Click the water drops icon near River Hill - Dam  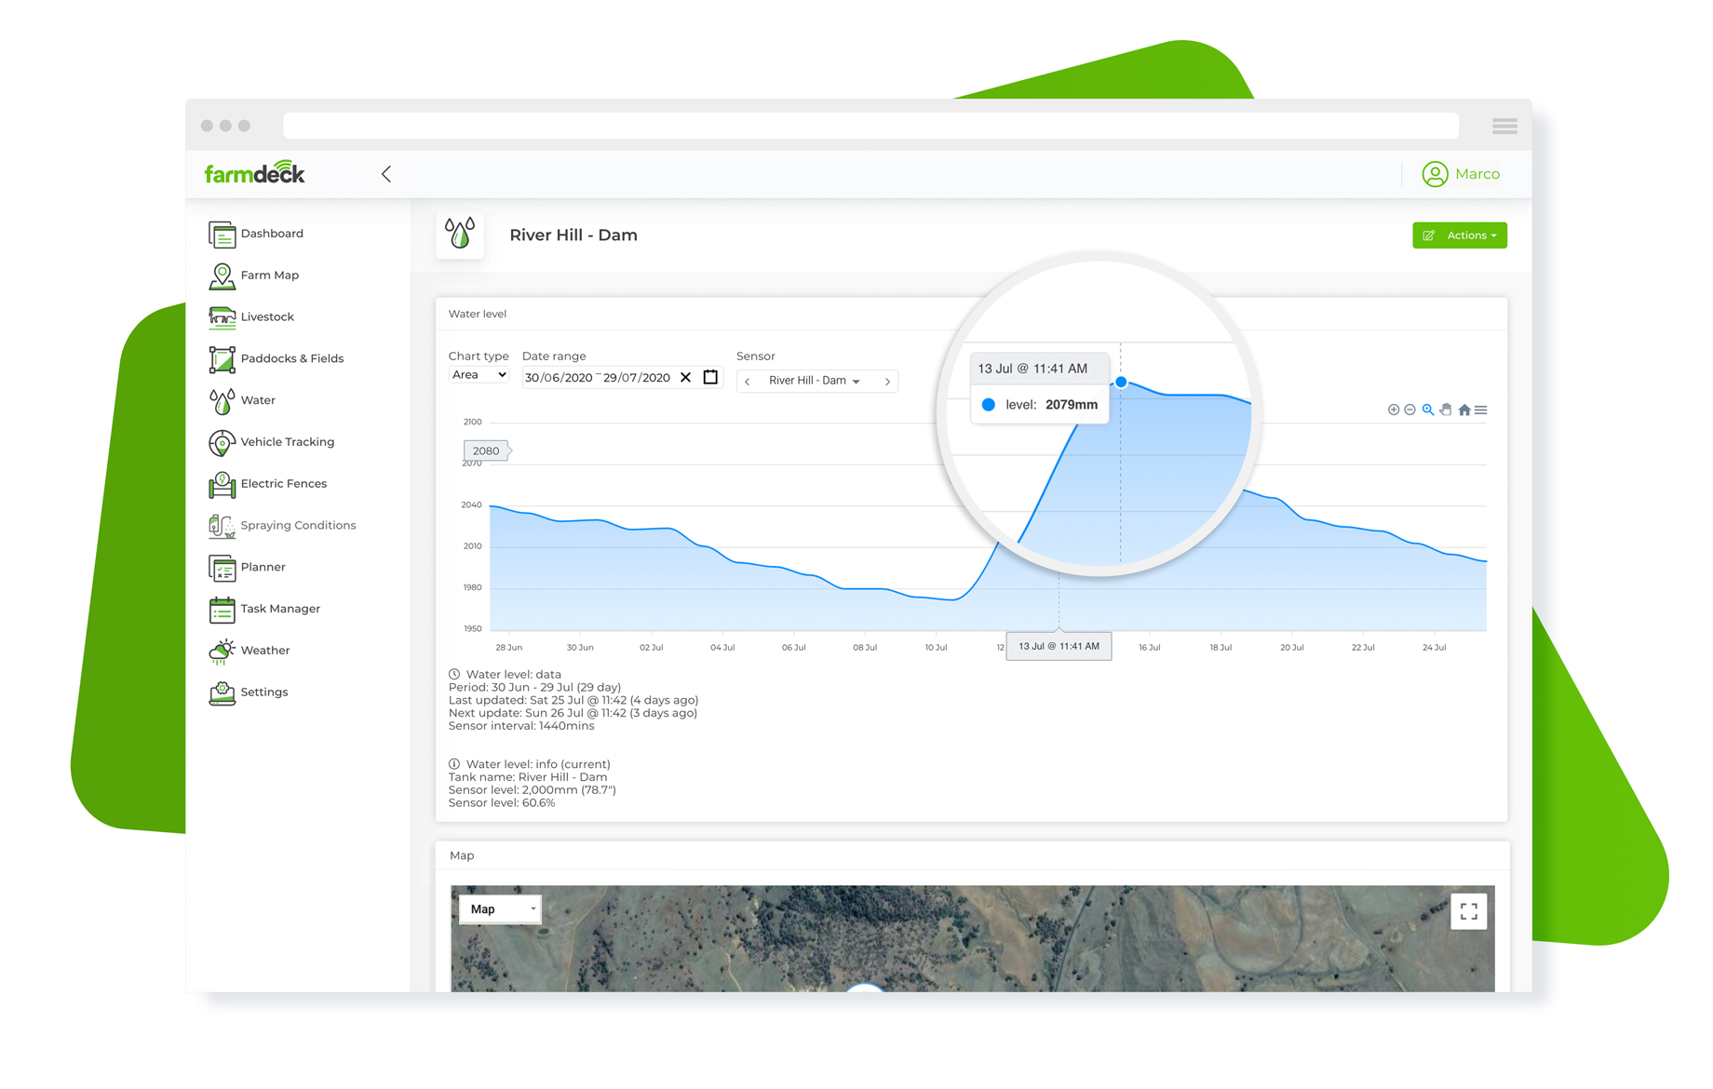460,235
